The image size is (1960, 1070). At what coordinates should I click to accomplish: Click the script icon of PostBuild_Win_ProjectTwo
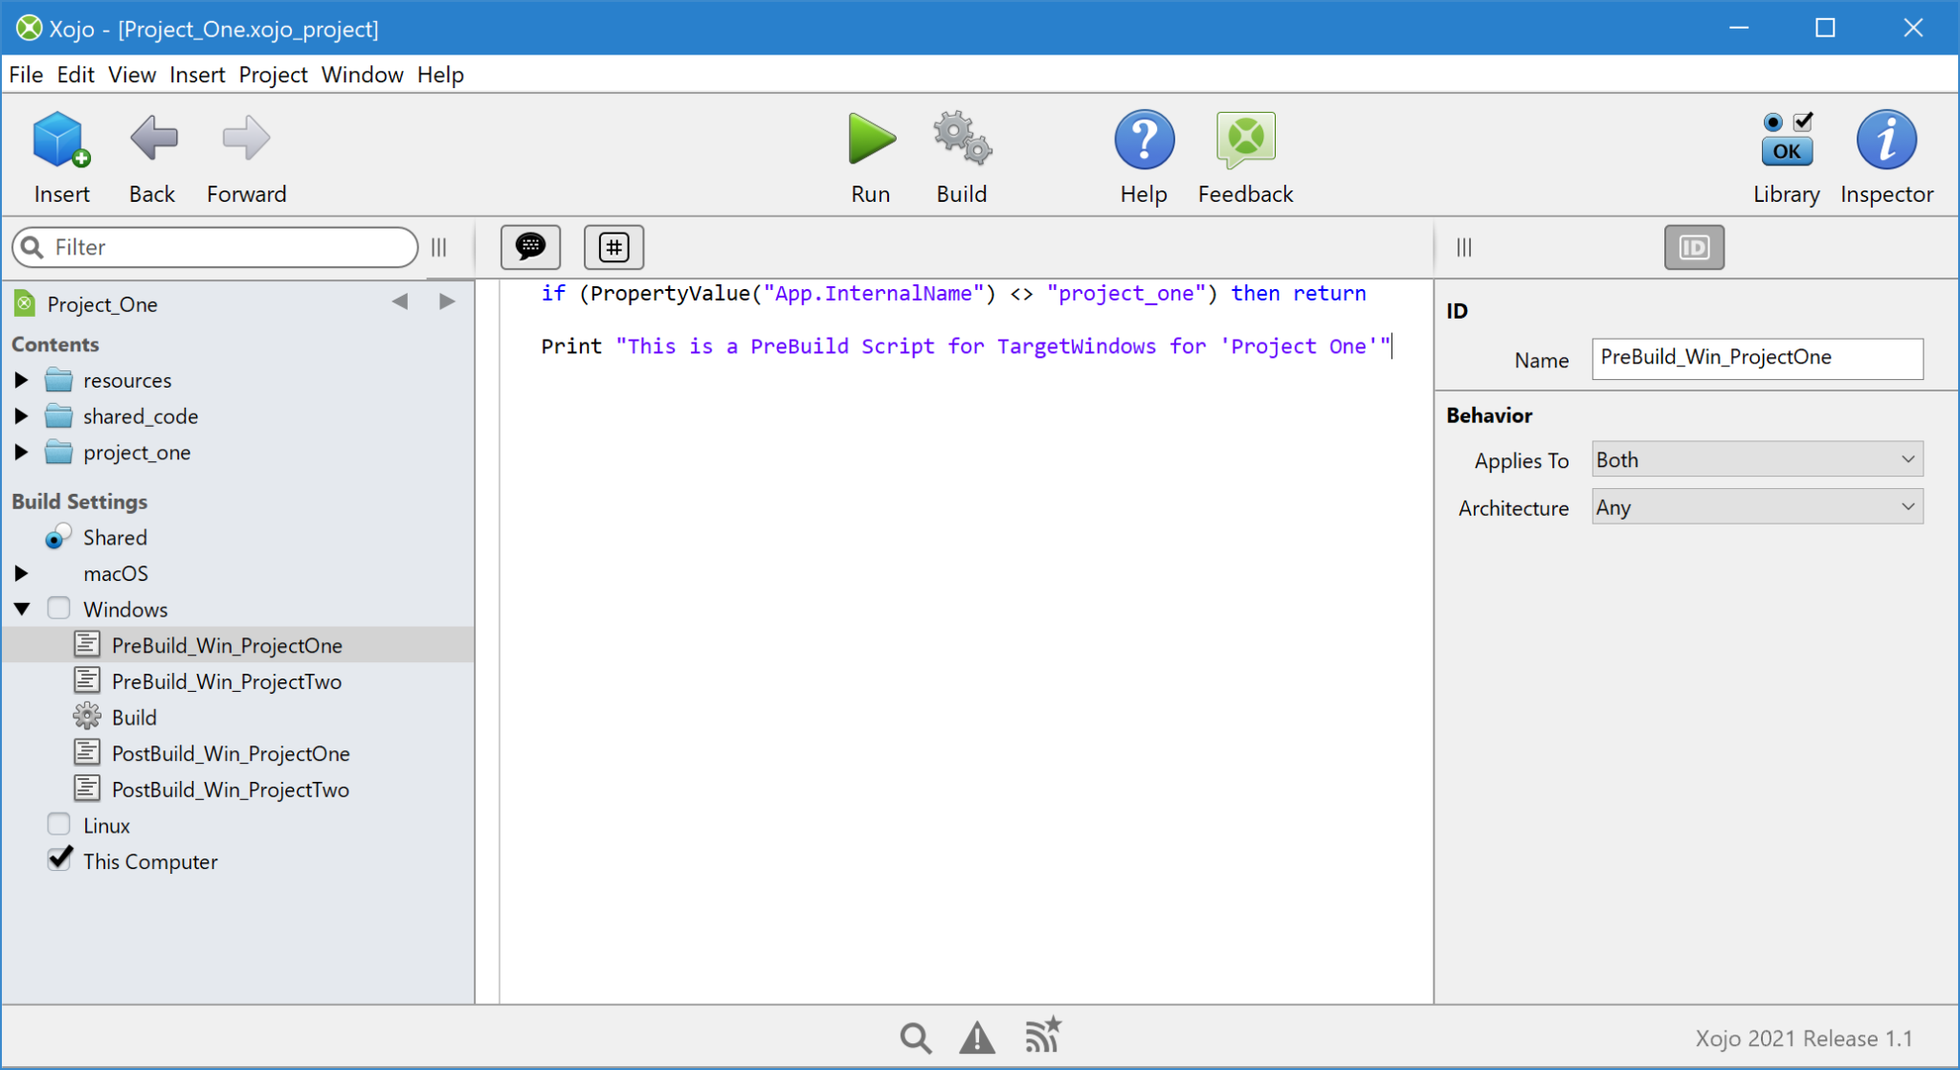[x=87, y=789]
